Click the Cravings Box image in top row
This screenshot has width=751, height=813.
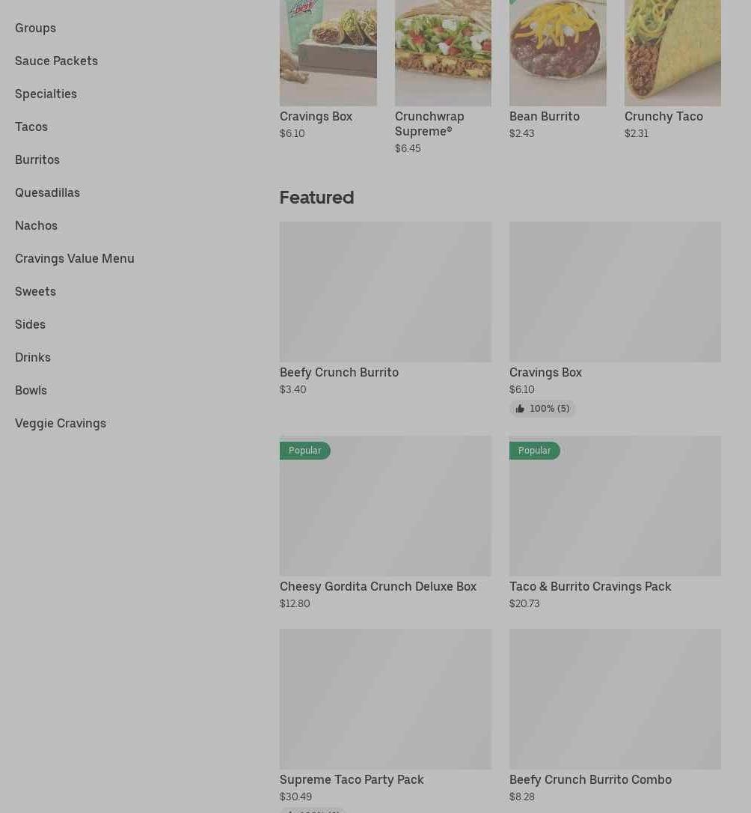(x=328, y=53)
